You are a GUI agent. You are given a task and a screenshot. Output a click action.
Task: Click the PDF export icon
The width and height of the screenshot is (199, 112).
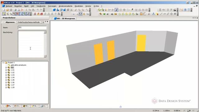[22, 10]
